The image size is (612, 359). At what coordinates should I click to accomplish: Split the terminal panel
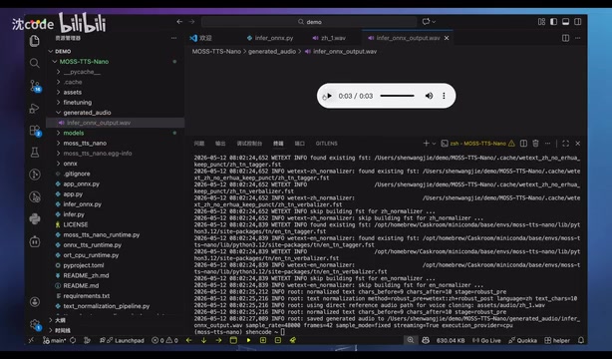523,144
